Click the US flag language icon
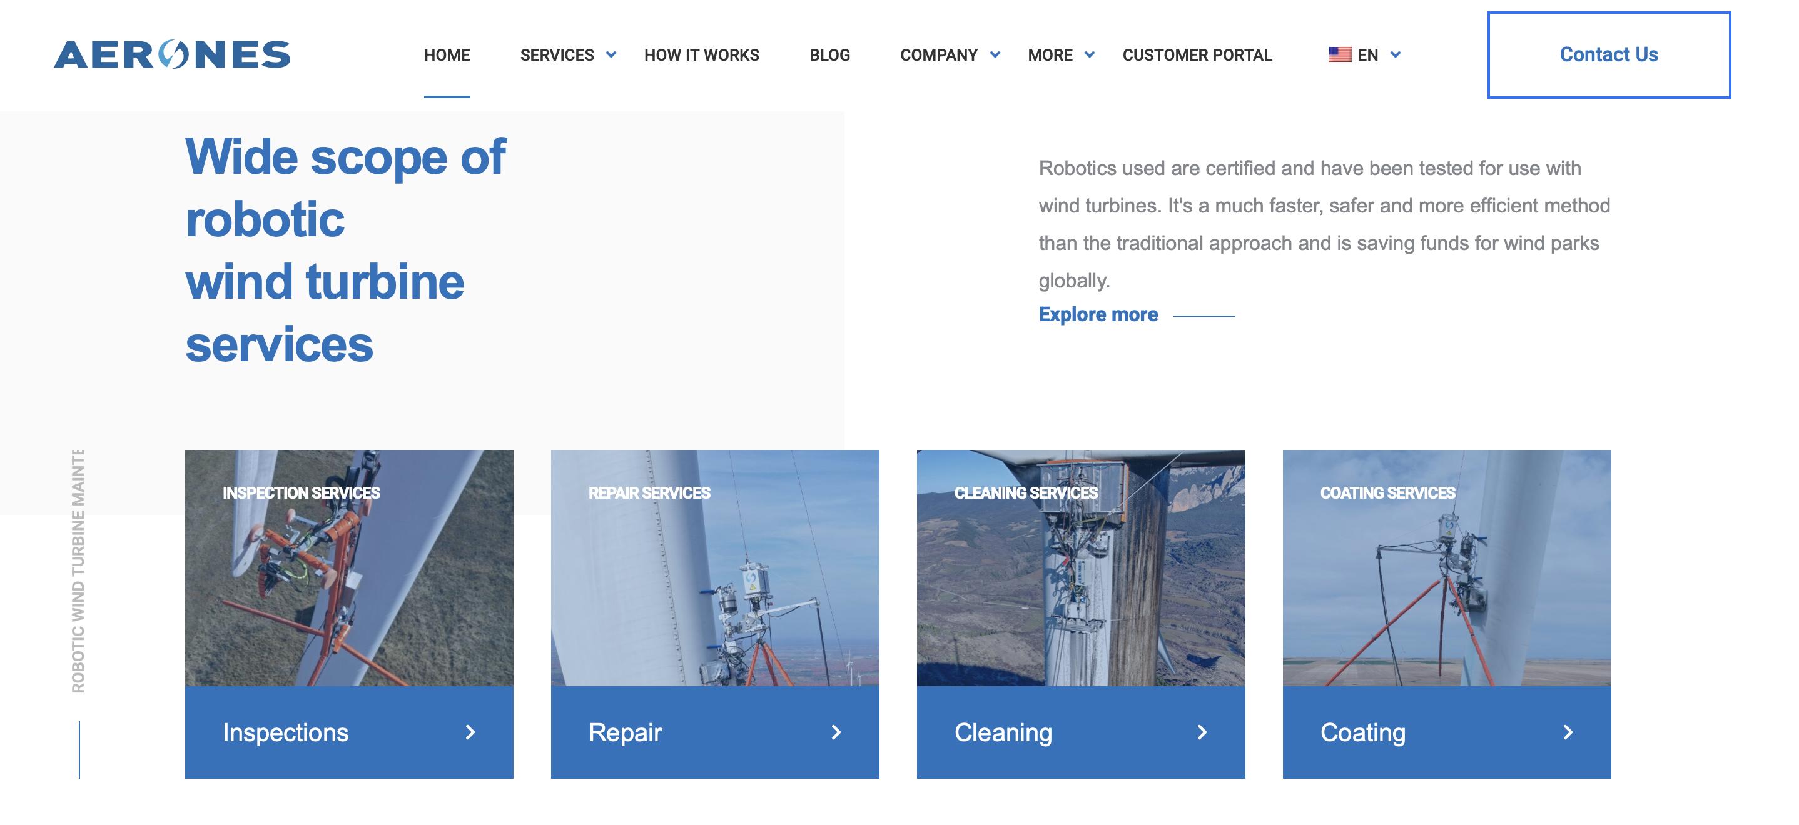Viewport: 1799px width, 825px height. click(x=1339, y=54)
